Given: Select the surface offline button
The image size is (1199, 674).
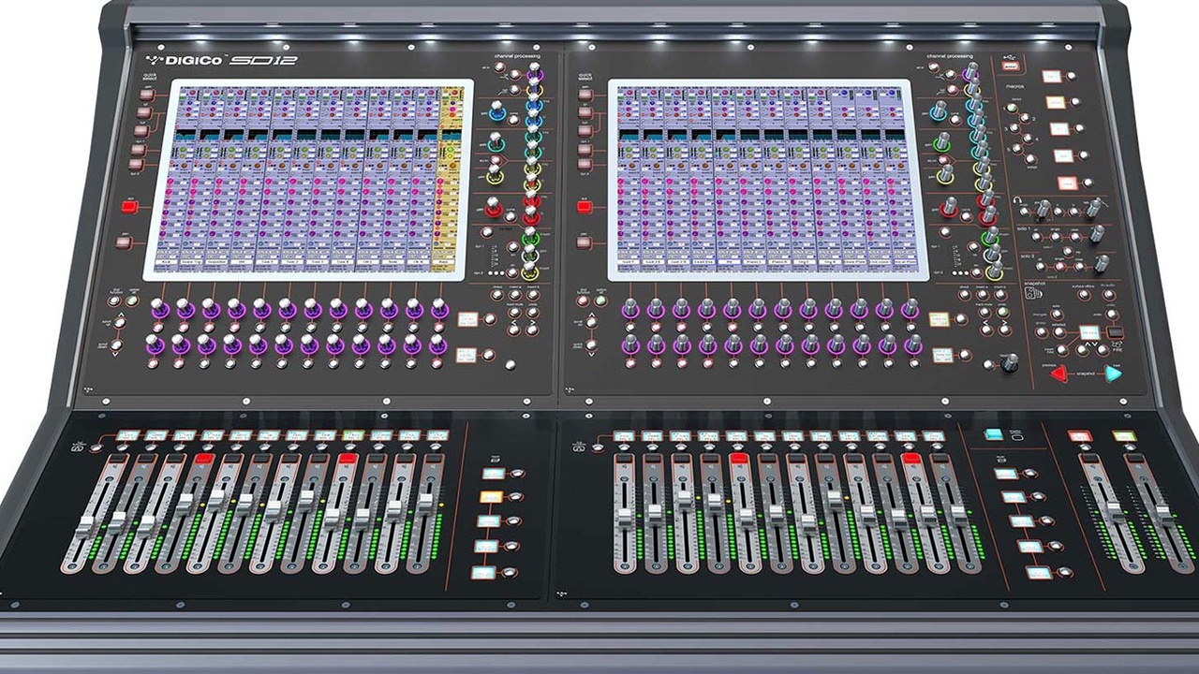Looking at the screenshot, I should coord(1084,295).
